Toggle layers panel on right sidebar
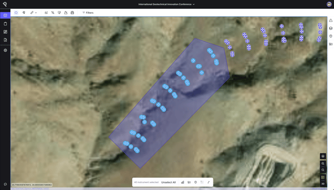Viewport: 334px width, 190px height. (x=331, y=28)
